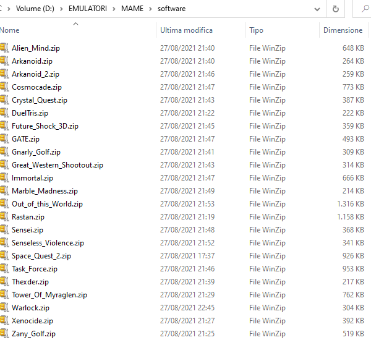This screenshot has width=371, height=353.
Task: Expand the chevron before Volume (D:)
Action: [9, 9]
